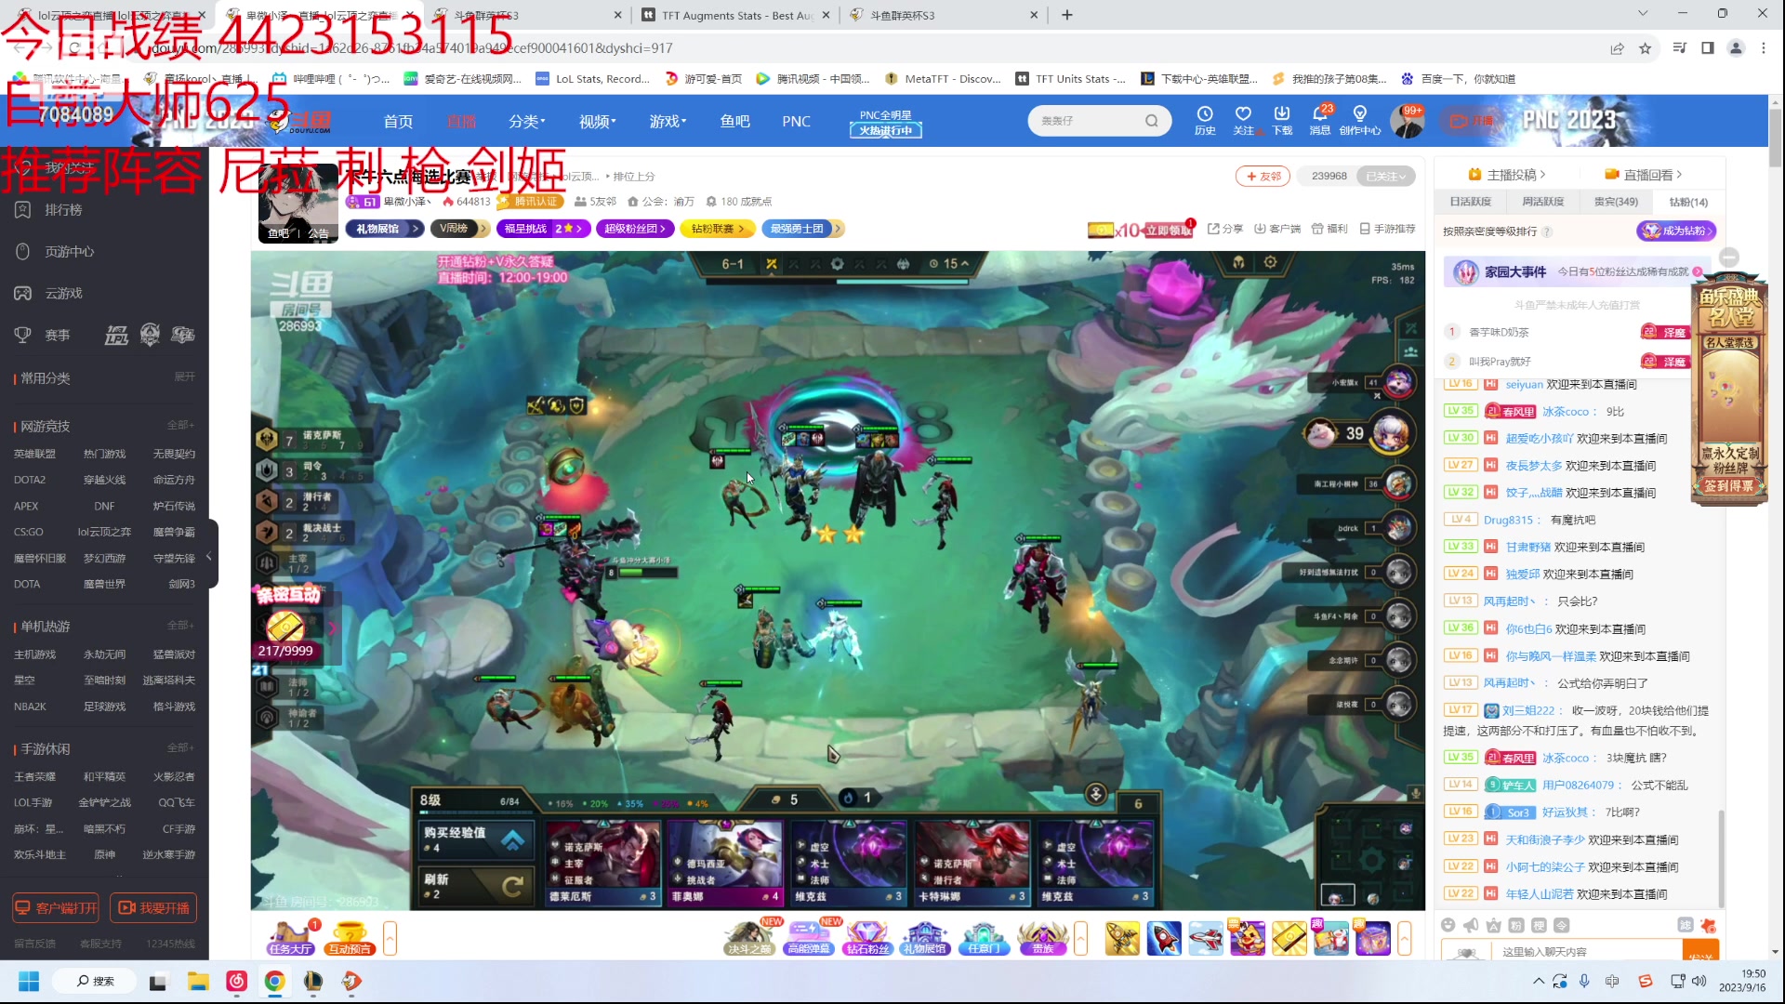Open the PNC navigation item
Screen dimensions: 1785x1004
796,122
